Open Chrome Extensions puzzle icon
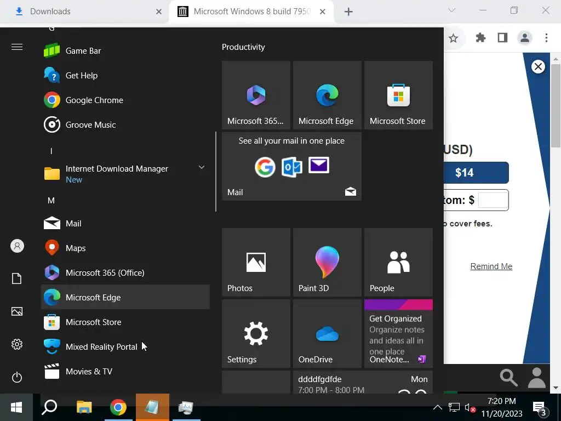This screenshot has height=421, width=561. coord(480,38)
